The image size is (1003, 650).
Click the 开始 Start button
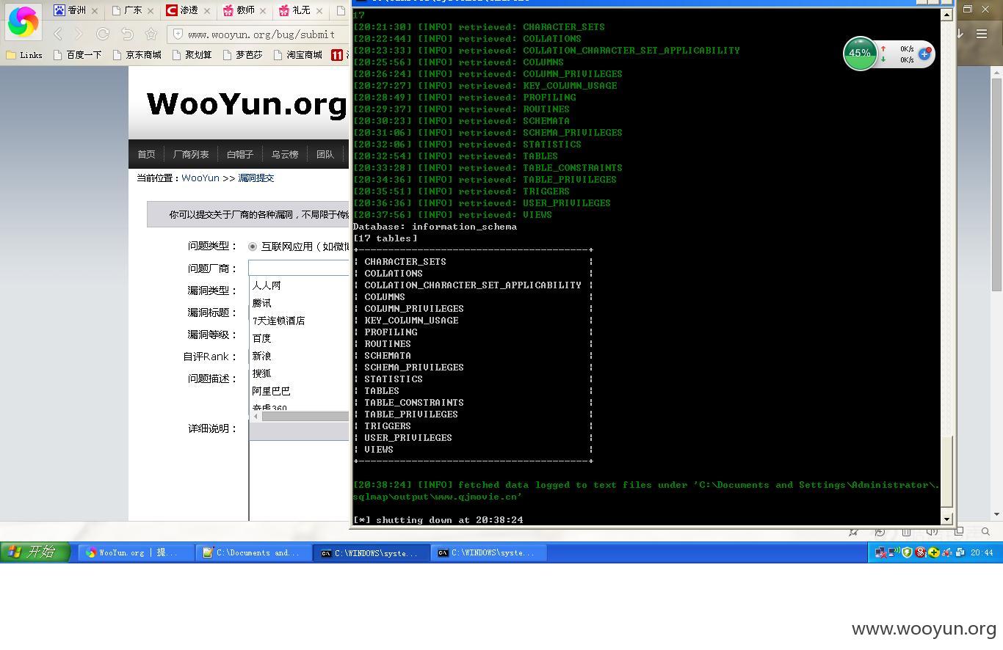click(x=35, y=552)
